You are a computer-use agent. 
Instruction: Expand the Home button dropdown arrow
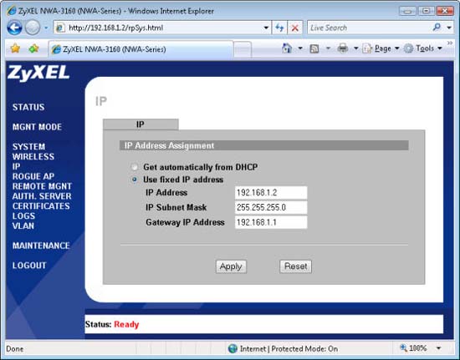tap(300, 48)
